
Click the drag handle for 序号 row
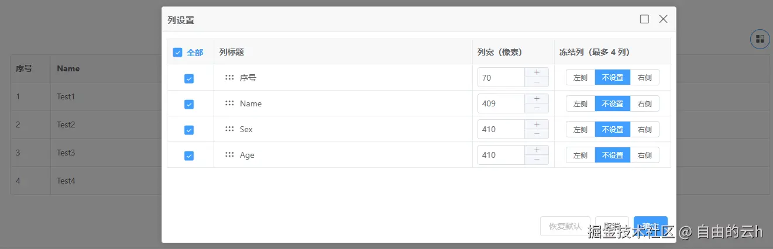[x=229, y=78]
